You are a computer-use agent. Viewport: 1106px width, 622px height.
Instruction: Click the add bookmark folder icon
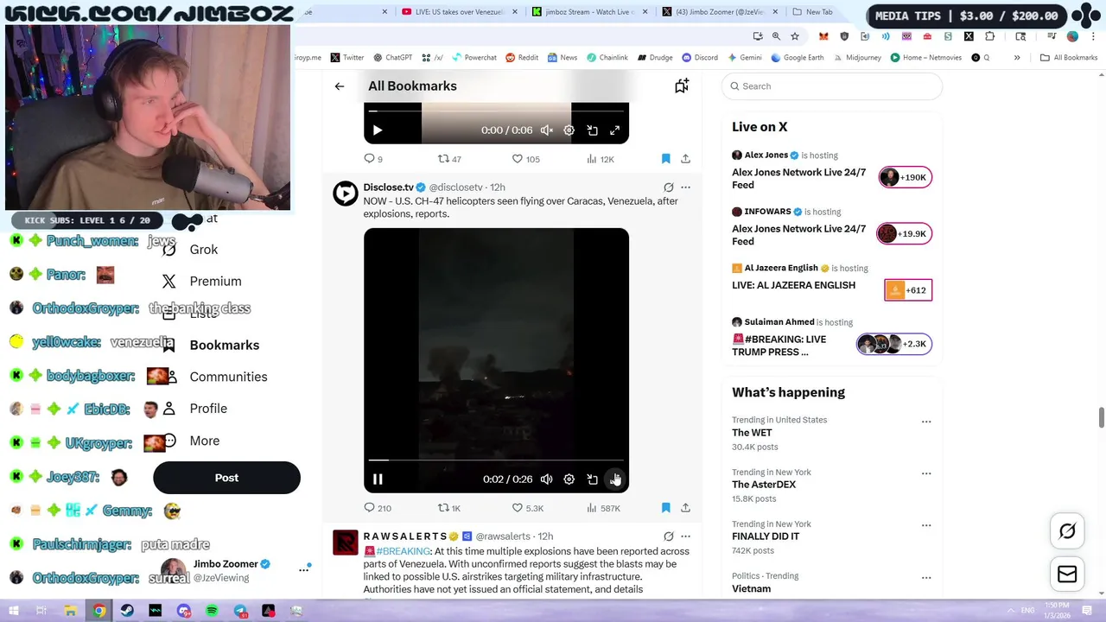point(682,86)
